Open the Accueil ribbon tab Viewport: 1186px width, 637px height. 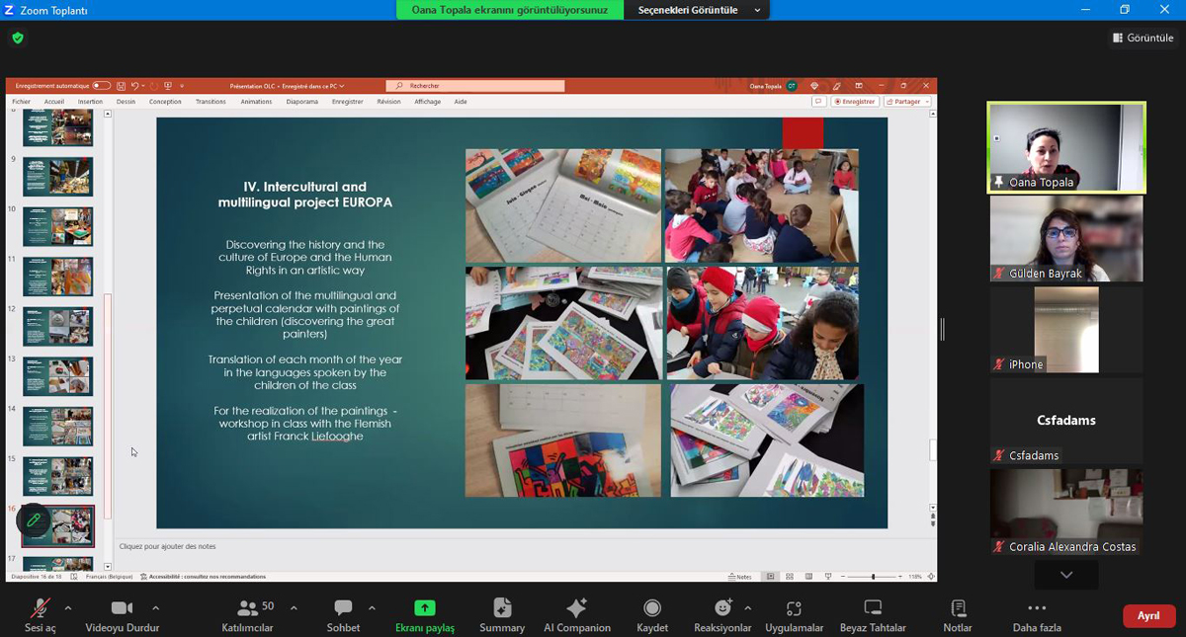tap(53, 102)
